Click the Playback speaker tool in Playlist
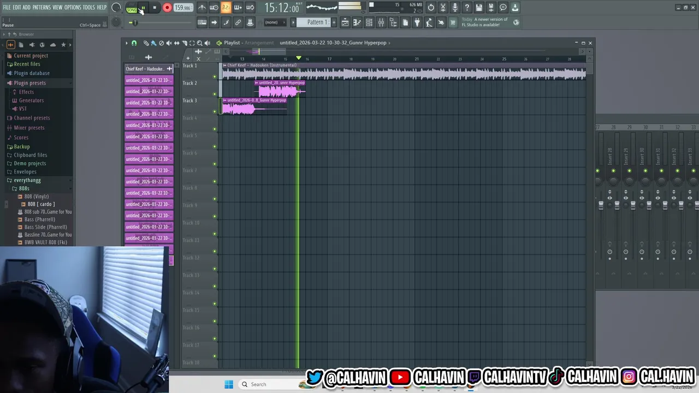 click(207, 43)
